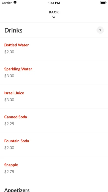Tap the Wi-Fi icon in the status bar
The width and height of the screenshot is (108, 192).
coord(15,3)
